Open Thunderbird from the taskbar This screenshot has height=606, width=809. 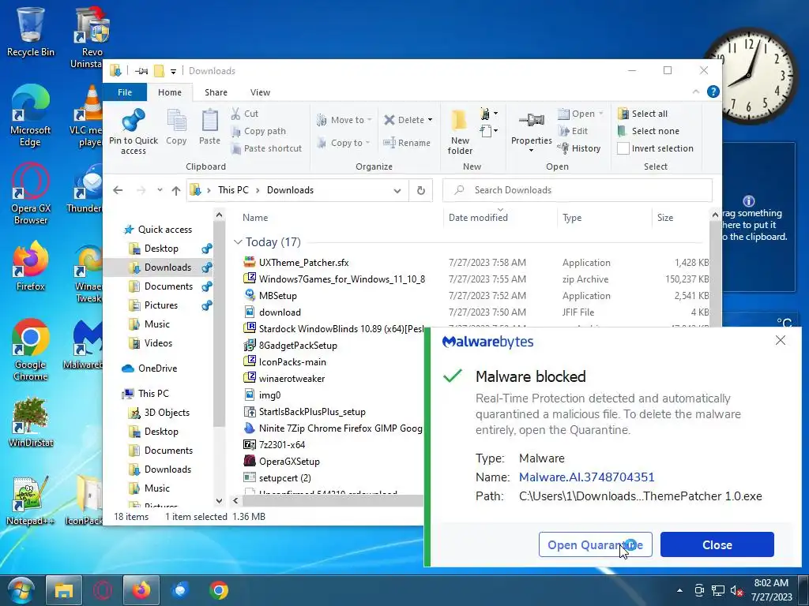click(180, 590)
